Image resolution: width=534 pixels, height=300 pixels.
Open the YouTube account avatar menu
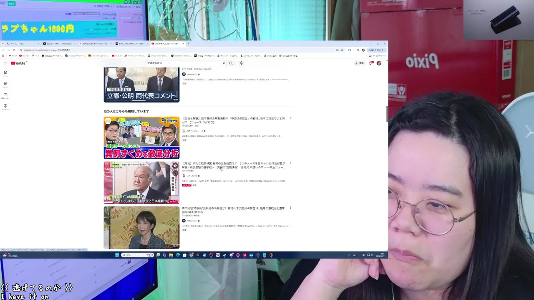(x=379, y=63)
